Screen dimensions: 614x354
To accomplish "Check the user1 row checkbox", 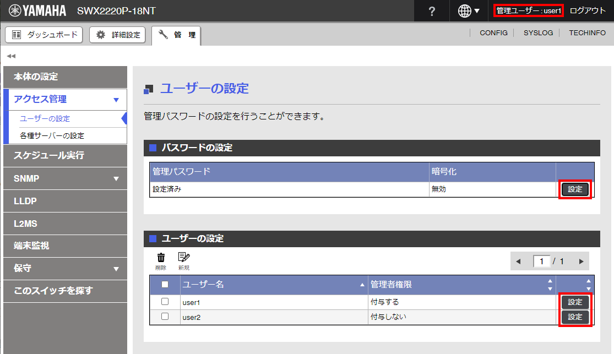I will tap(165, 302).
